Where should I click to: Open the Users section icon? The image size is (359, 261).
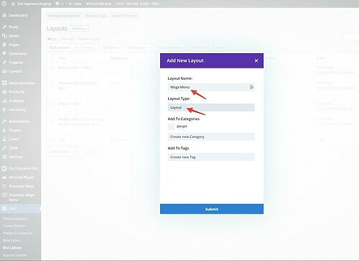click(x=4, y=139)
